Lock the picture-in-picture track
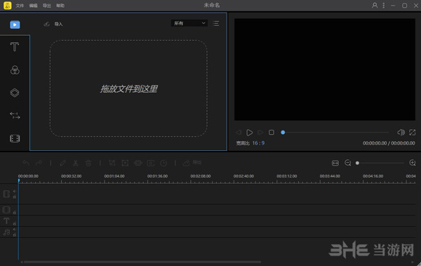 click(15, 213)
